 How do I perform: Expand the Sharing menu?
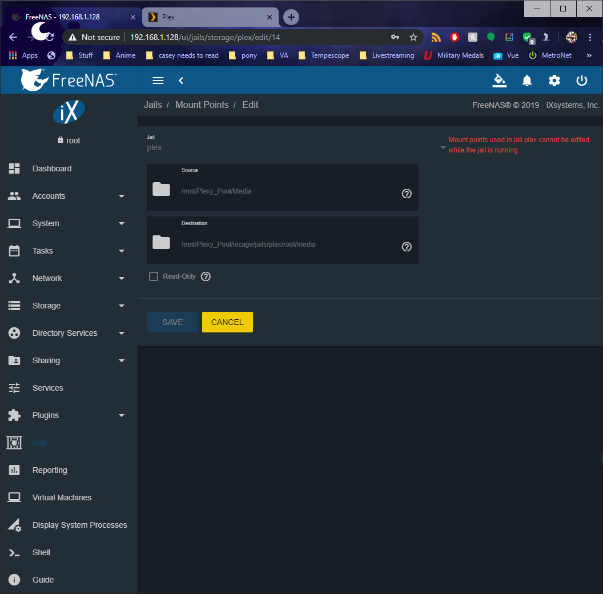click(x=69, y=360)
